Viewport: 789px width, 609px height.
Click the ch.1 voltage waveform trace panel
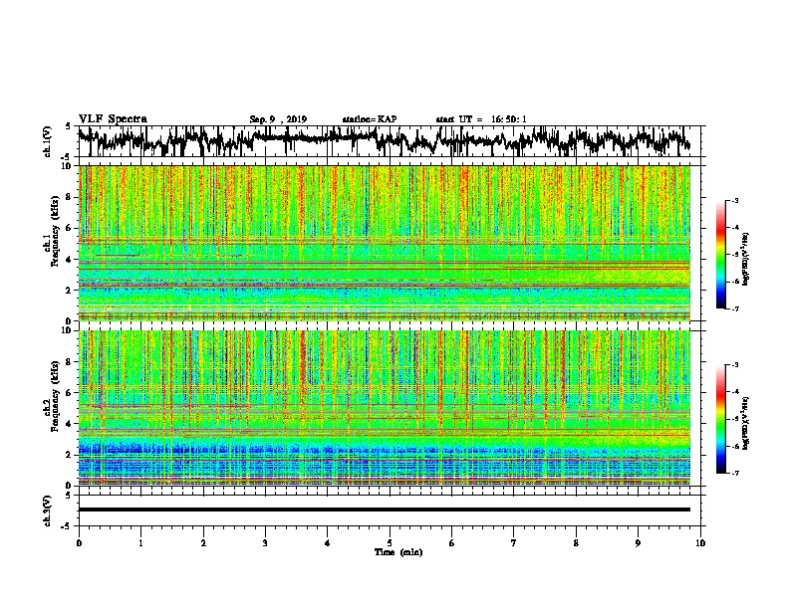(x=389, y=141)
